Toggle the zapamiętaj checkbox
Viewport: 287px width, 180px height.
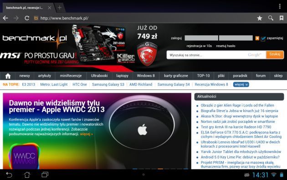tap(263, 38)
